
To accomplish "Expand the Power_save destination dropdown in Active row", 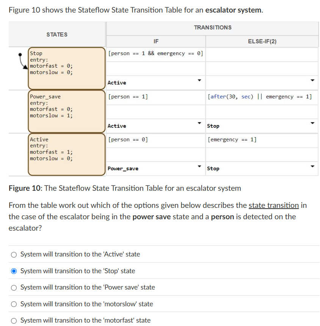I will (x=198, y=166).
